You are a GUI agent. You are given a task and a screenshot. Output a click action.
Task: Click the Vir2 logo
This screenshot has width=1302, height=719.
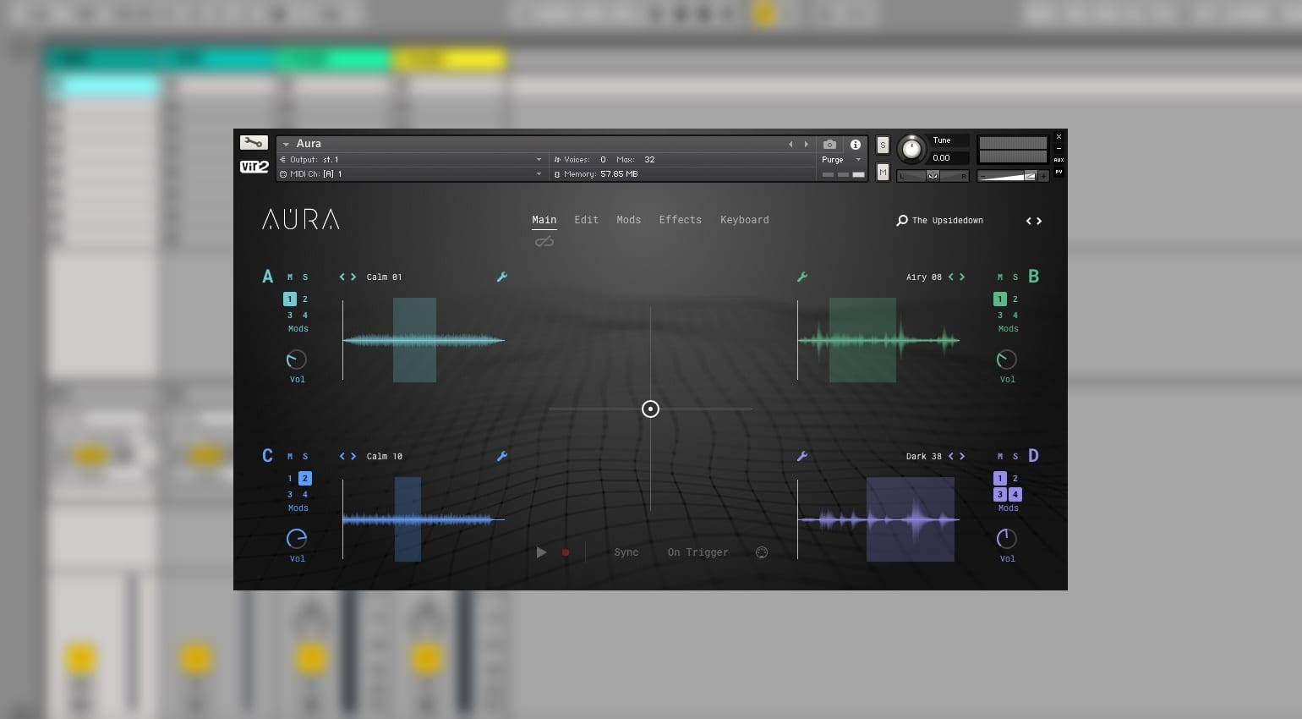[254, 167]
